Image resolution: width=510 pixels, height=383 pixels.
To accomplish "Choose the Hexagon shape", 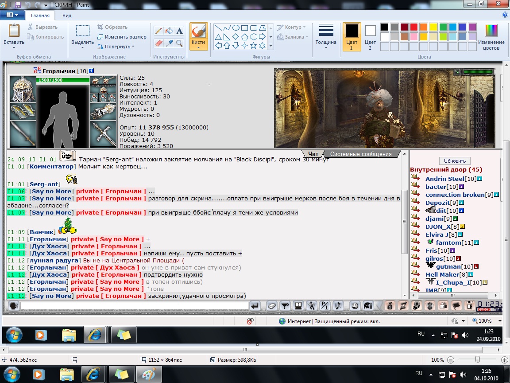I will (x=253, y=37).
